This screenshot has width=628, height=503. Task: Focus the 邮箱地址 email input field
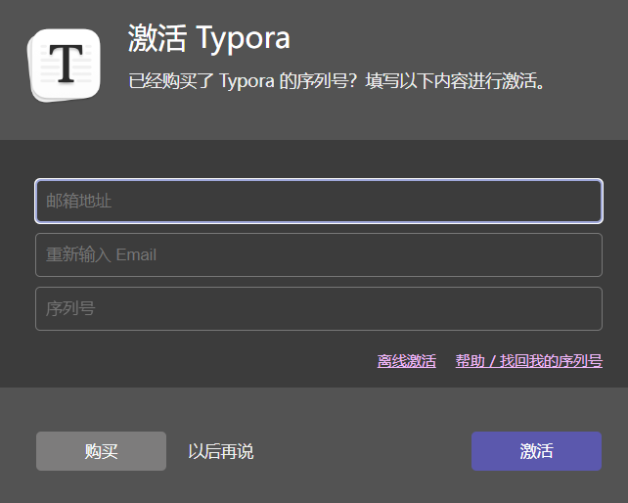pos(319,201)
